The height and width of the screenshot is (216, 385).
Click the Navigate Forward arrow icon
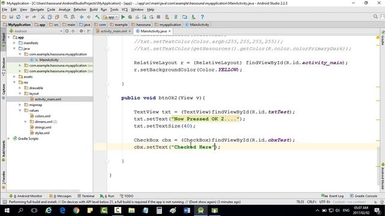88,17
